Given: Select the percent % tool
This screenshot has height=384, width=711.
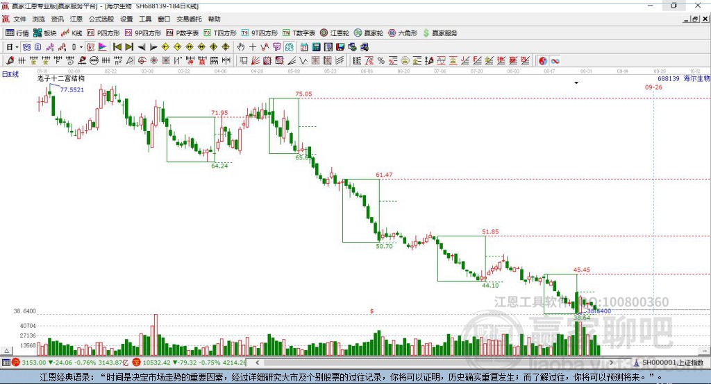Looking at the screenshot, I should coord(381,61).
